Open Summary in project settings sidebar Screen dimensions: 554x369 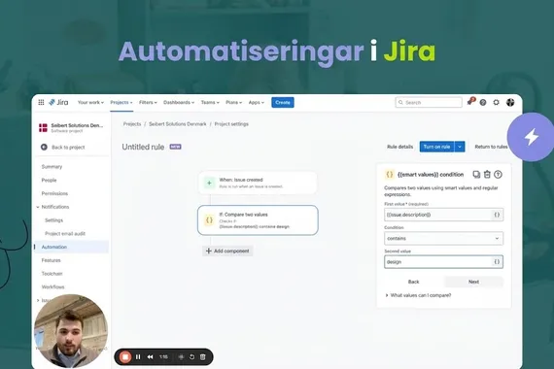(52, 167)
